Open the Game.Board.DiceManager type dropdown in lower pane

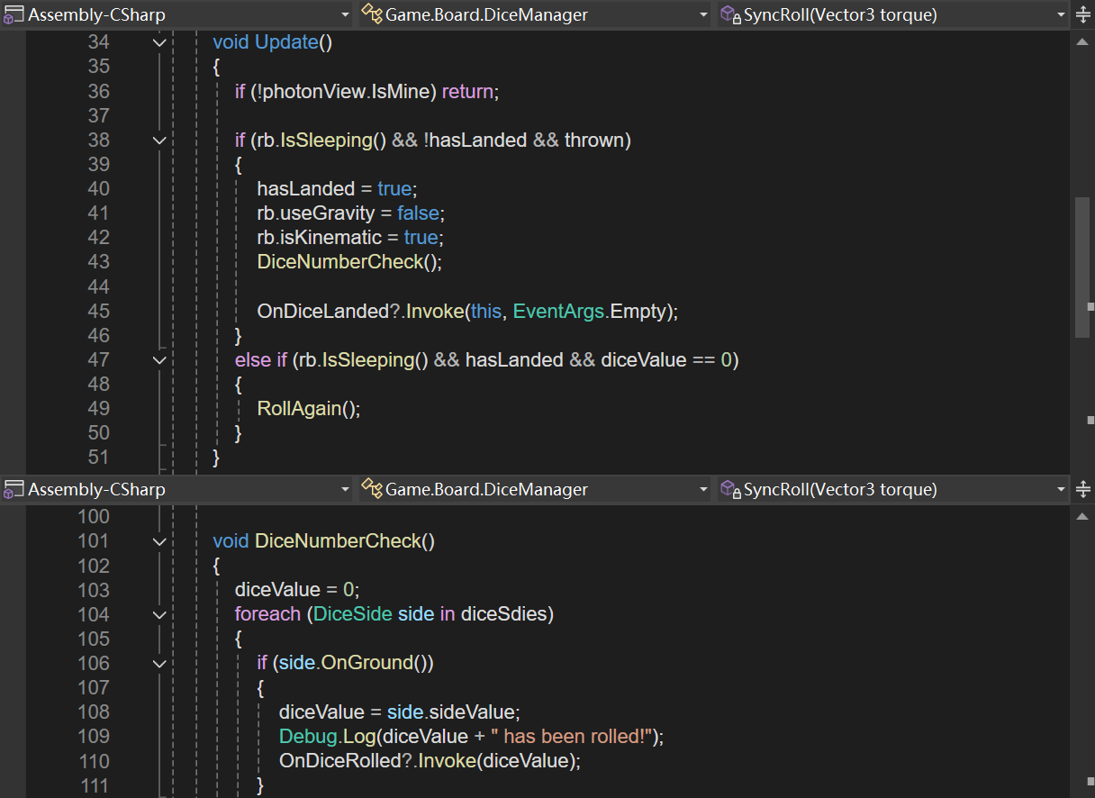(x=535, y=489)
